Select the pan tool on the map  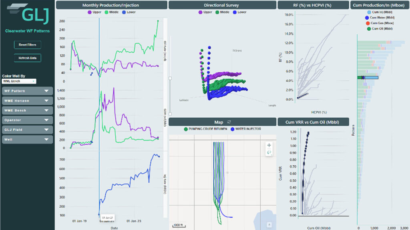269,145
